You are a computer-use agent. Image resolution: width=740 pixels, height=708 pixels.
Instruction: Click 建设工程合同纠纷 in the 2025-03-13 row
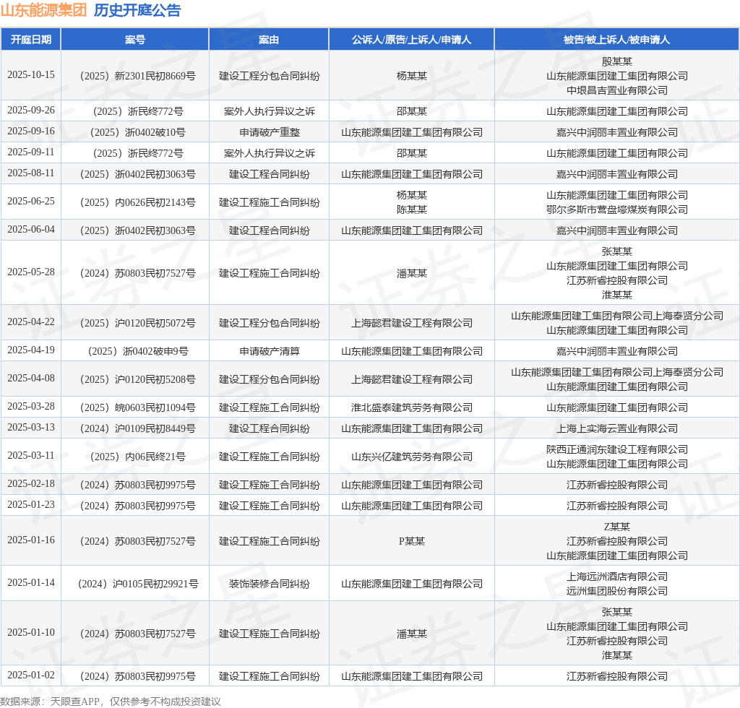point(269,428)
